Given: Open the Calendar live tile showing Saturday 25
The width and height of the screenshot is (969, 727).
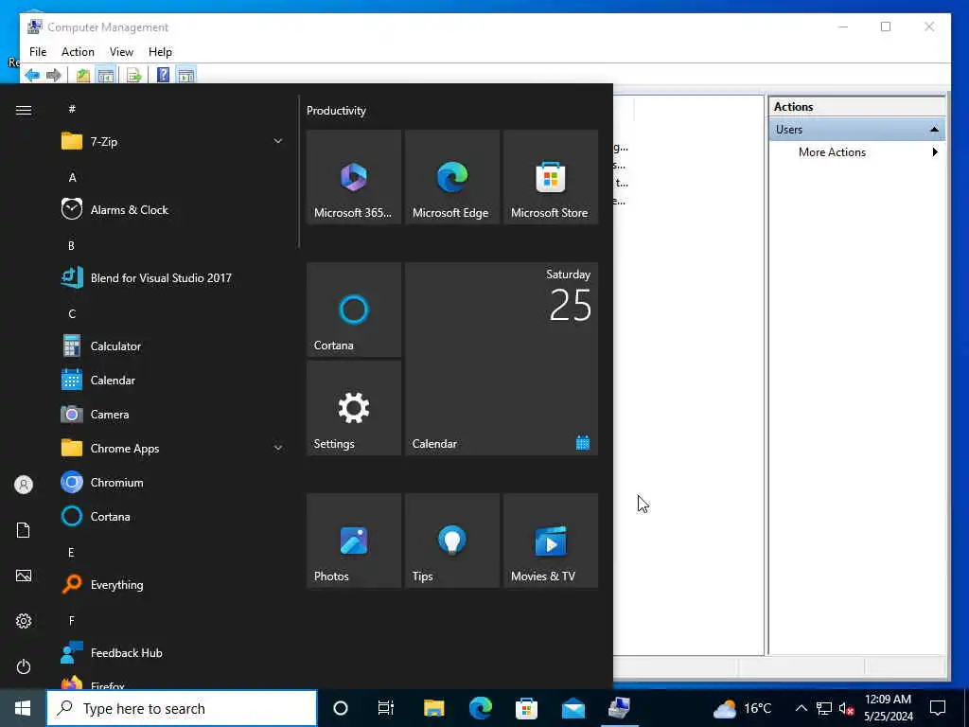Looking at the screenshot, I should [502, 359].
